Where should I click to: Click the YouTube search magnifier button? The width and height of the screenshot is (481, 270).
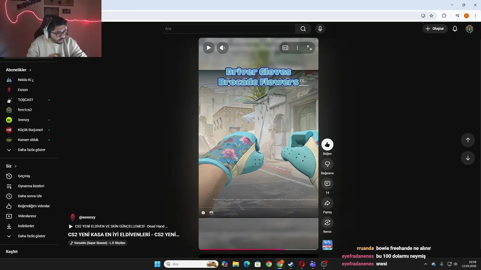(x=303, y=28)
